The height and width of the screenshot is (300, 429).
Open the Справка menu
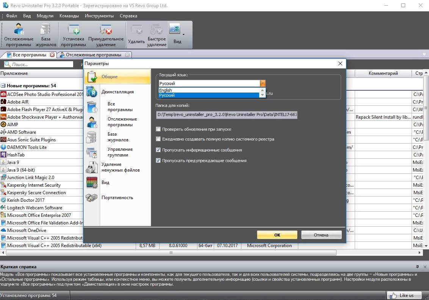coord(128,16)
